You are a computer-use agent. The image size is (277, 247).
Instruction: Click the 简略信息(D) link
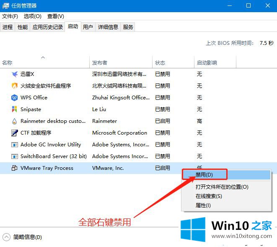click(28, 237)
